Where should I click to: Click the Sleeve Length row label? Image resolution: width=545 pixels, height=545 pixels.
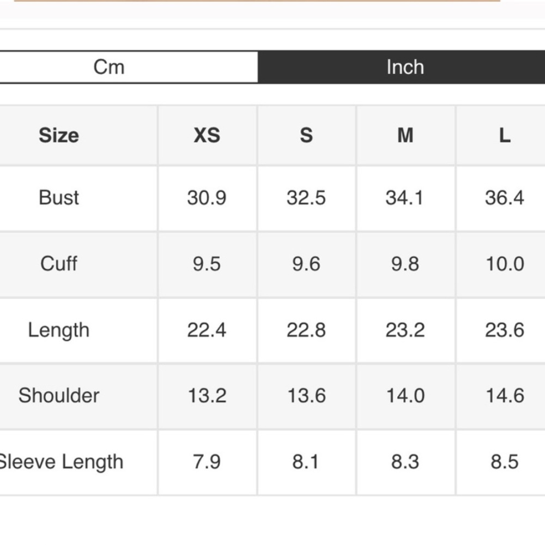[x=61, y=462]
